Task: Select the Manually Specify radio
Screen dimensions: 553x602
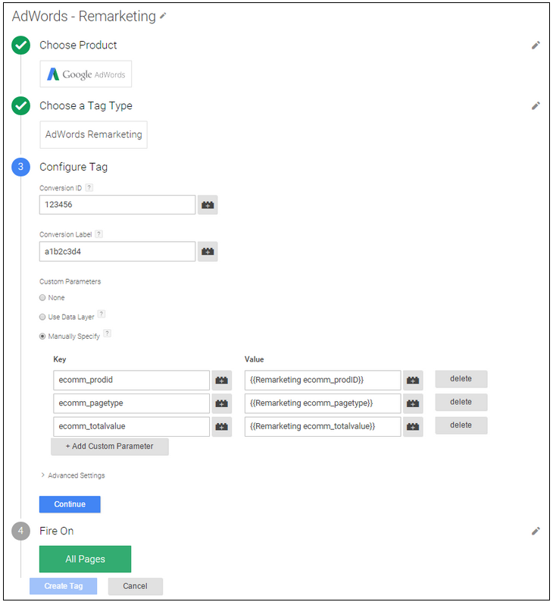Action: (x=42, y=337)
